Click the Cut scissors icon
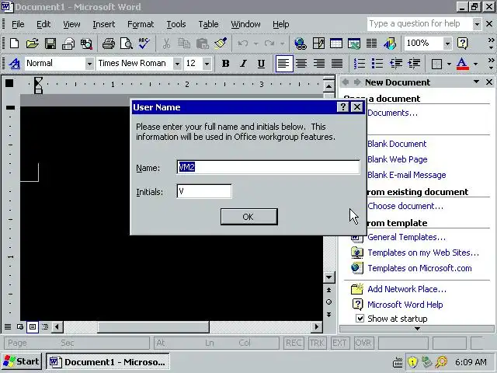The image size is (497, 373). pyautogui.click(x=166, y=44)
